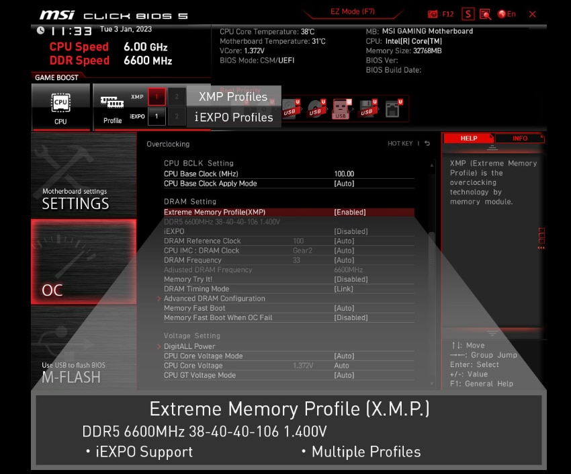Select the network boot device icon
571x474 pixels.
pyautogui.click(x=393, y=108)
